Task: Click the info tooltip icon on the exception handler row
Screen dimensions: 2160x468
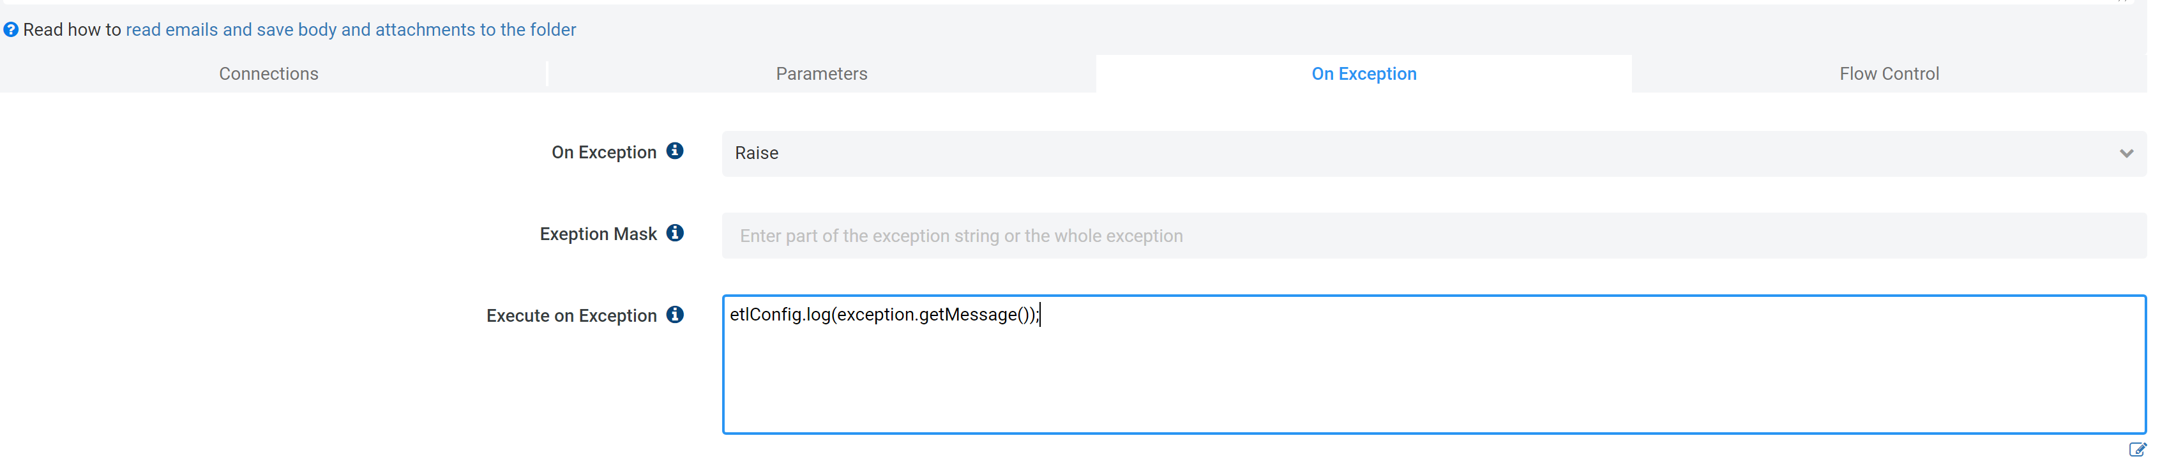Action: (x=675, y=151)
